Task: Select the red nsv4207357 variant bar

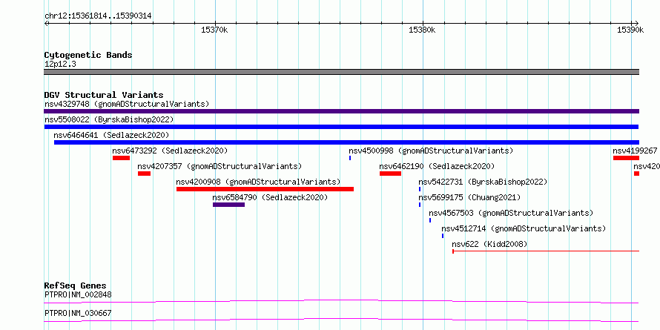Action: [x=144, y=174]
